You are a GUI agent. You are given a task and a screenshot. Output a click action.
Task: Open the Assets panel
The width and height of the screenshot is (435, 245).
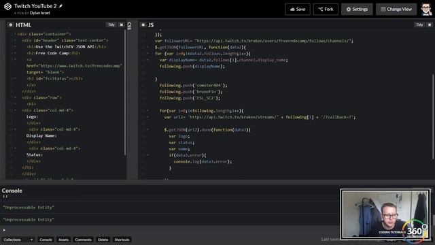point(63,240)
